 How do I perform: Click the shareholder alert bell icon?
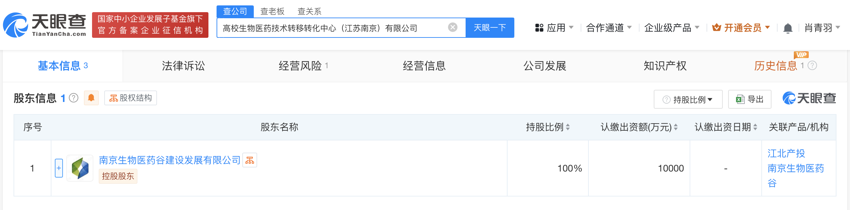pos(91,98)
